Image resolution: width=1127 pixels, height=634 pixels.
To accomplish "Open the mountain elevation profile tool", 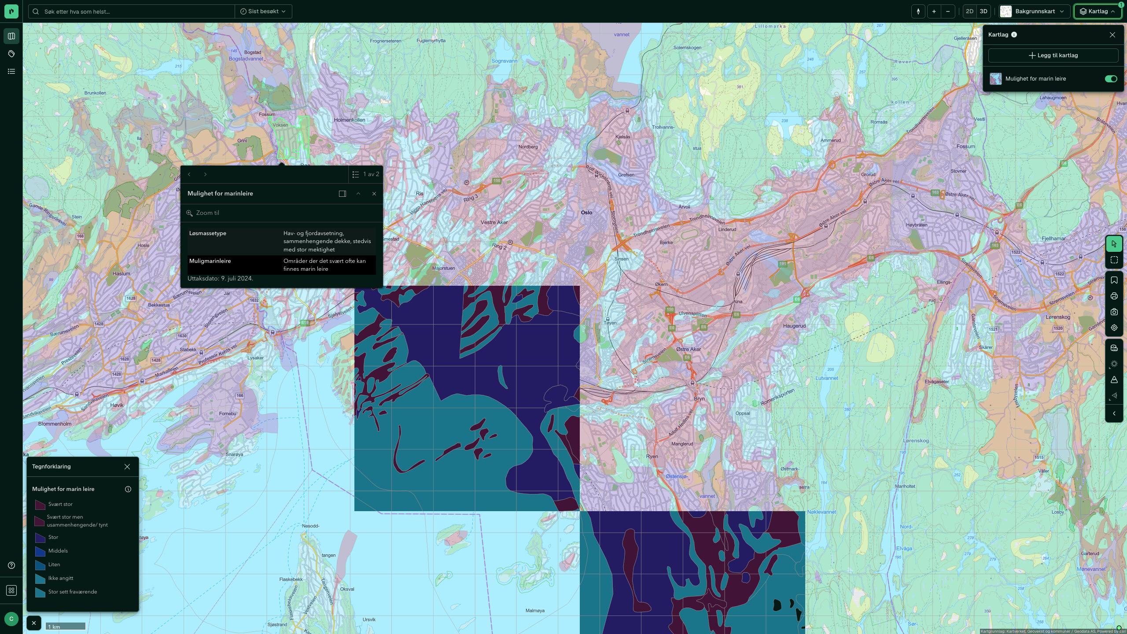I will [x=1114, y=380].
